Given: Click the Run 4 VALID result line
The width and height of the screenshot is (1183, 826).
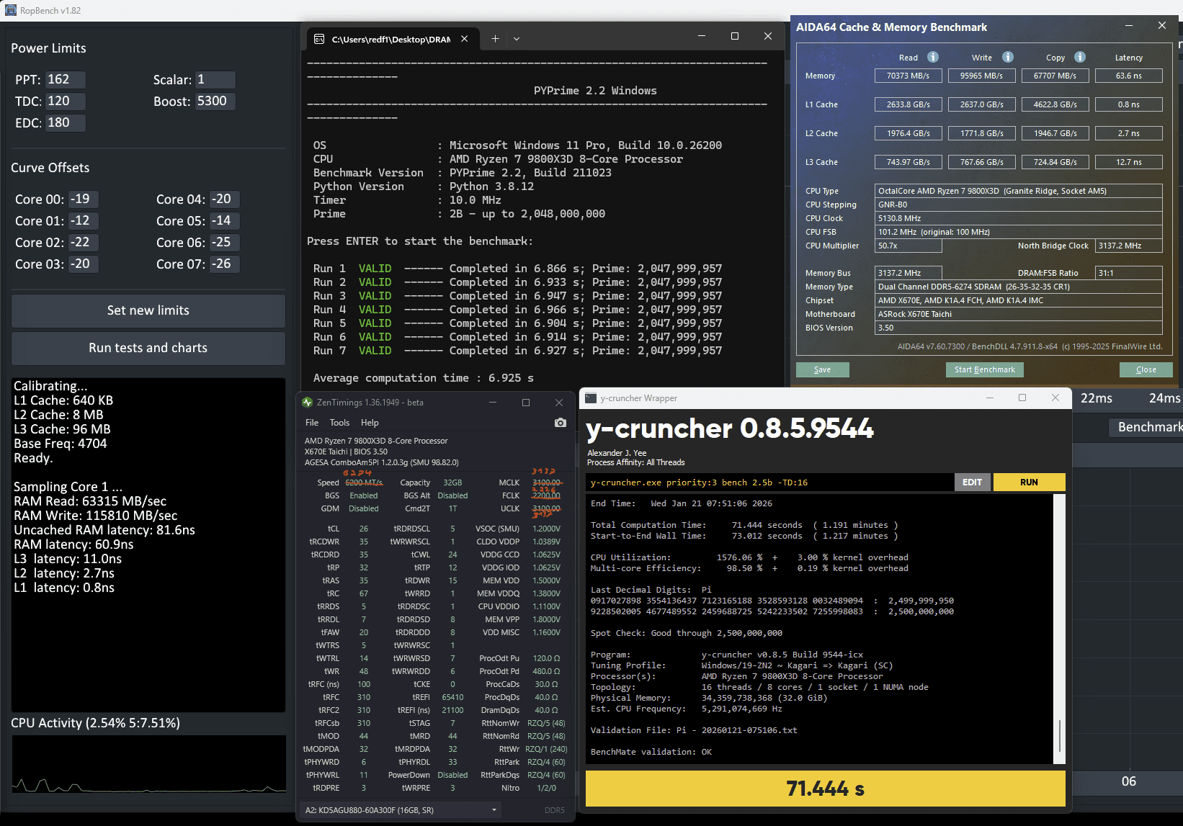Looking at the screenshot, I should click(517, 310).
